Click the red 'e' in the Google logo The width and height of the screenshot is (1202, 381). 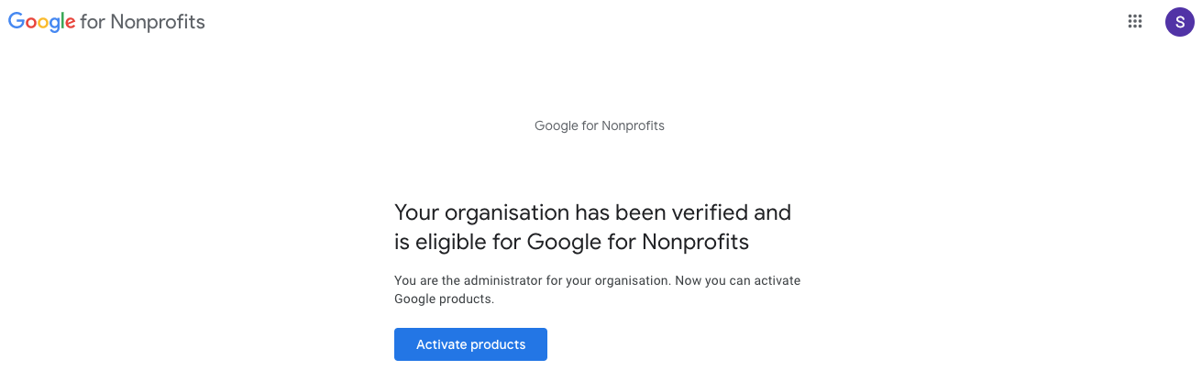coord(70,24)
